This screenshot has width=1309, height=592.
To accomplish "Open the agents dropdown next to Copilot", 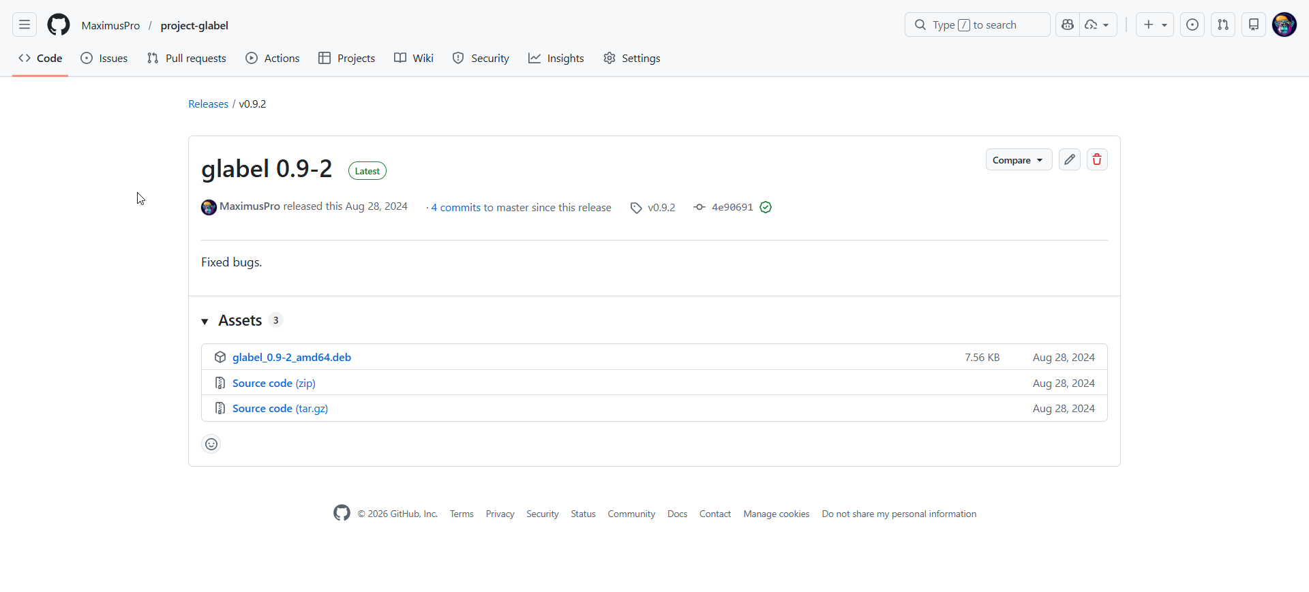I will pyautogui.click(x=1098, y=25).
